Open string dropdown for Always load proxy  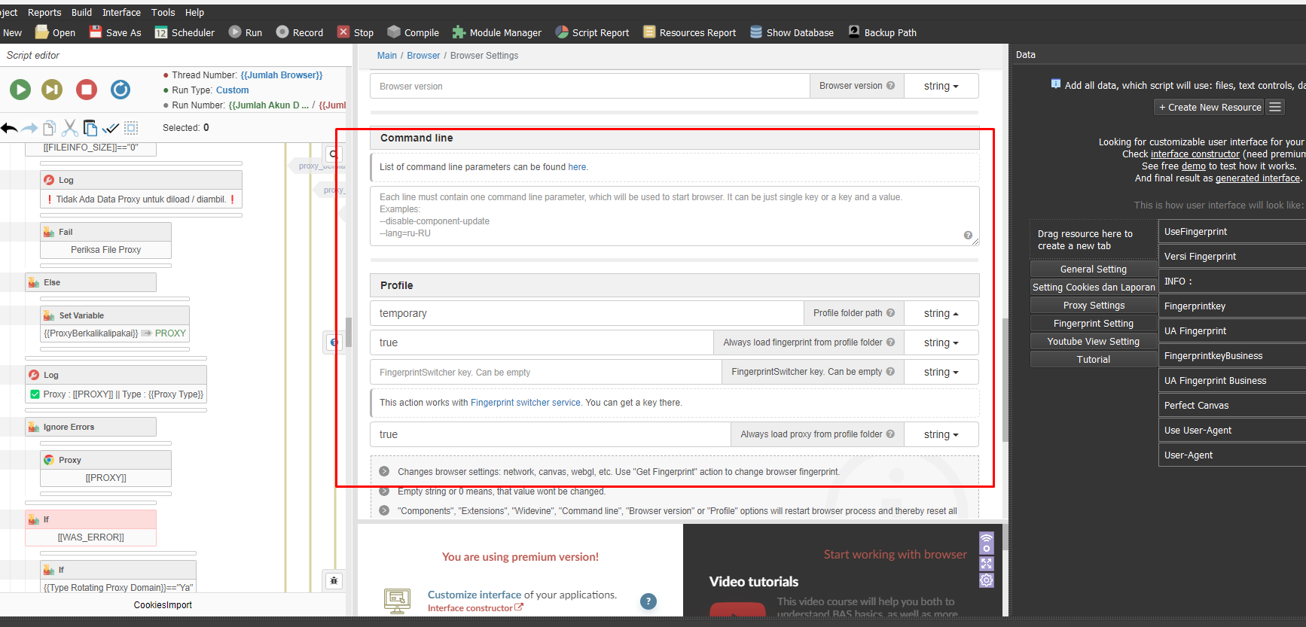(x=941, y=434)
